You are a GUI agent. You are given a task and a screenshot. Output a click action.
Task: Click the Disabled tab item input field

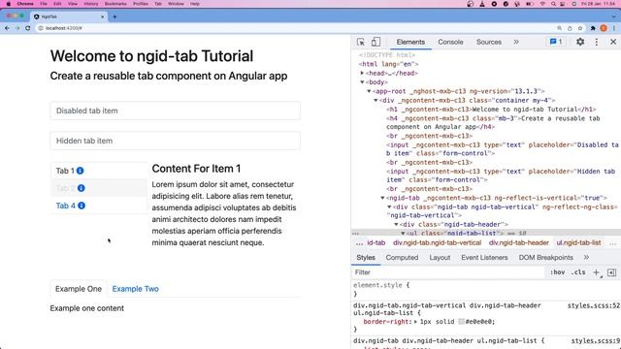pyautogui.click(x=175, y=111)
